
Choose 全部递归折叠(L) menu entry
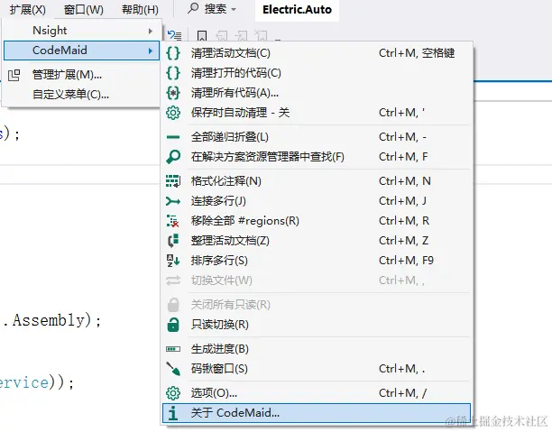[317, 137]
